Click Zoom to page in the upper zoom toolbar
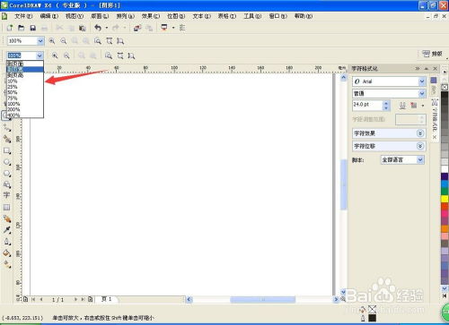 pyautogui.click(x=110, y=41)
